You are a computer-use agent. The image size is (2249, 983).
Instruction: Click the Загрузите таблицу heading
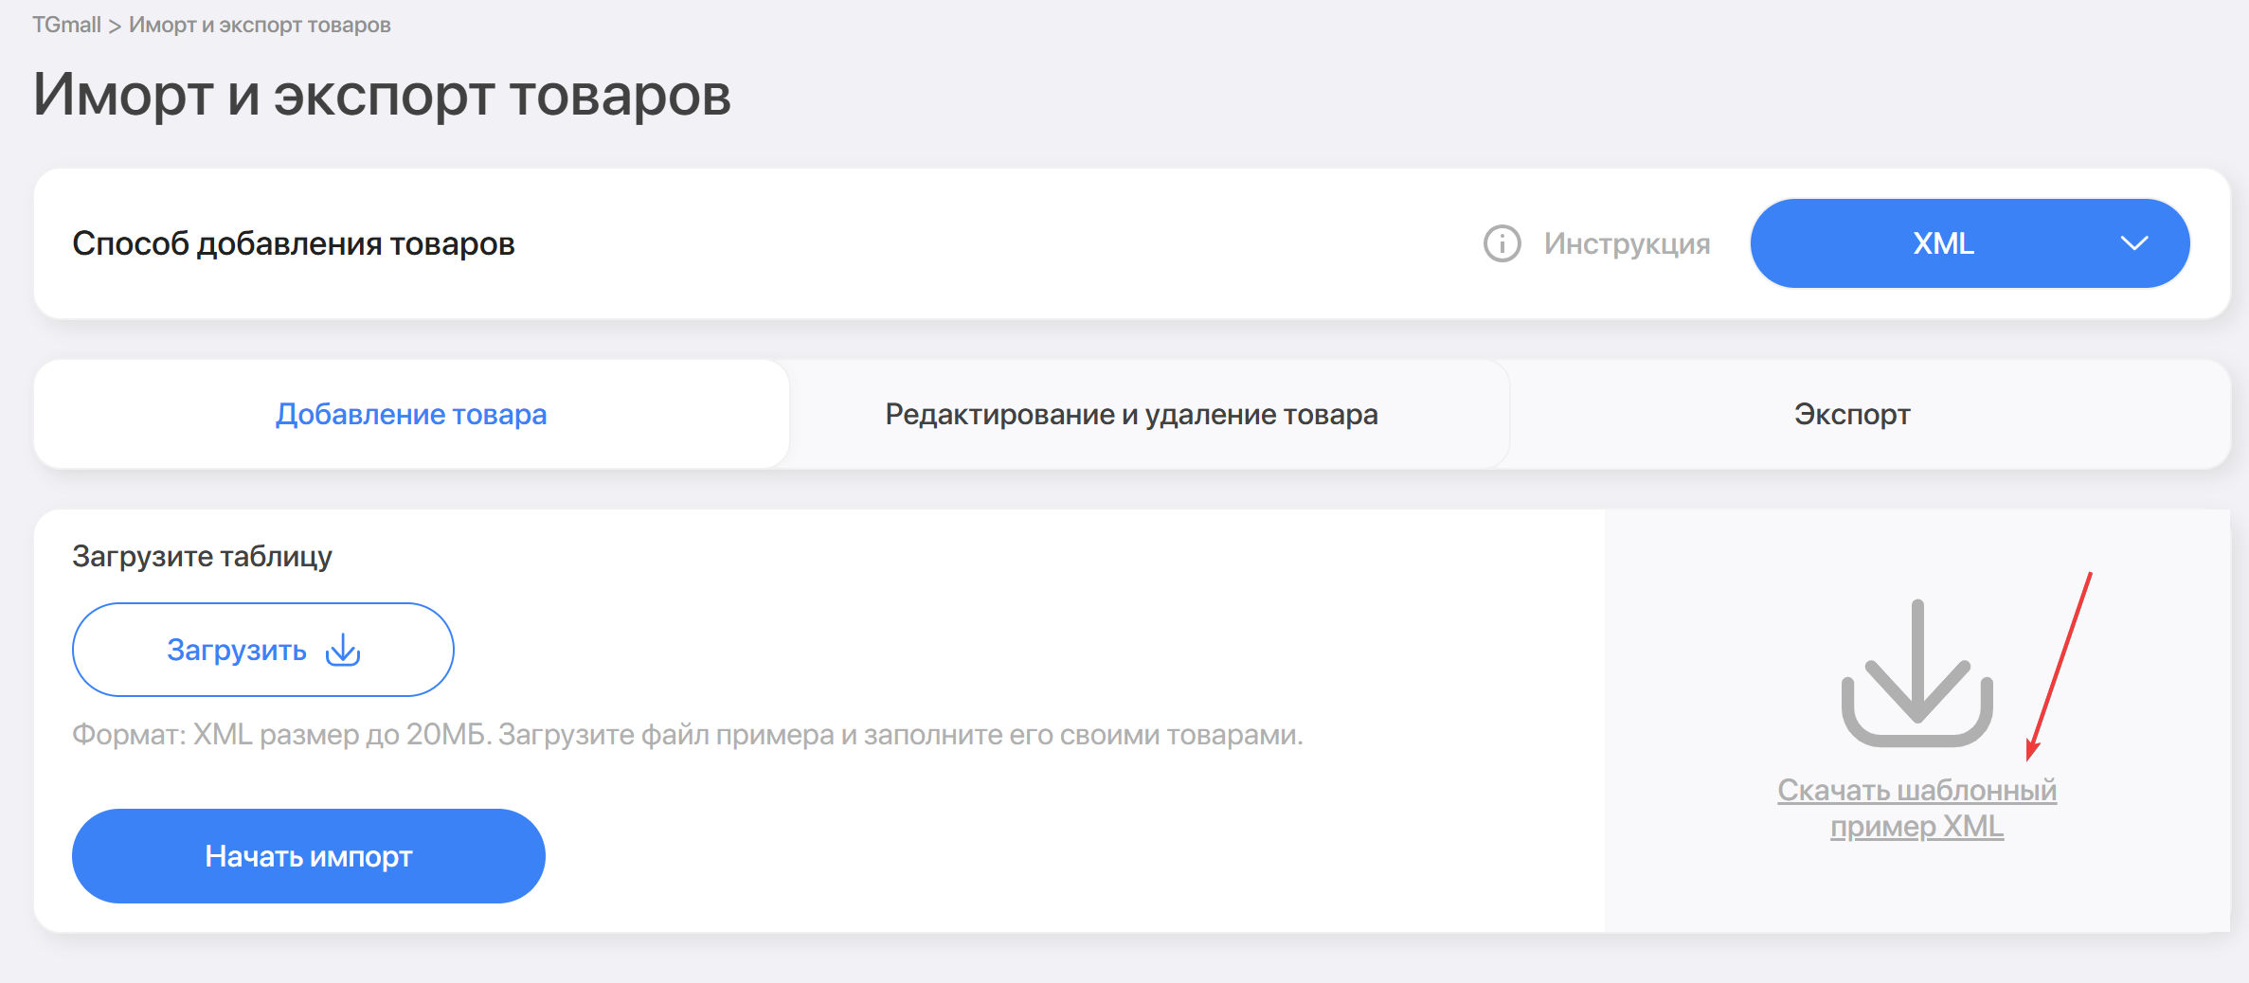[x=202, y=556]
